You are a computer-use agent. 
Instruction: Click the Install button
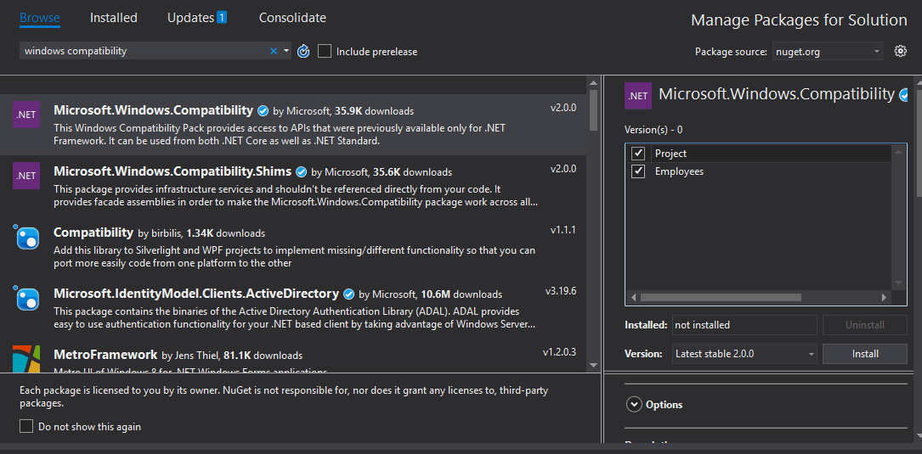point(865,354)
